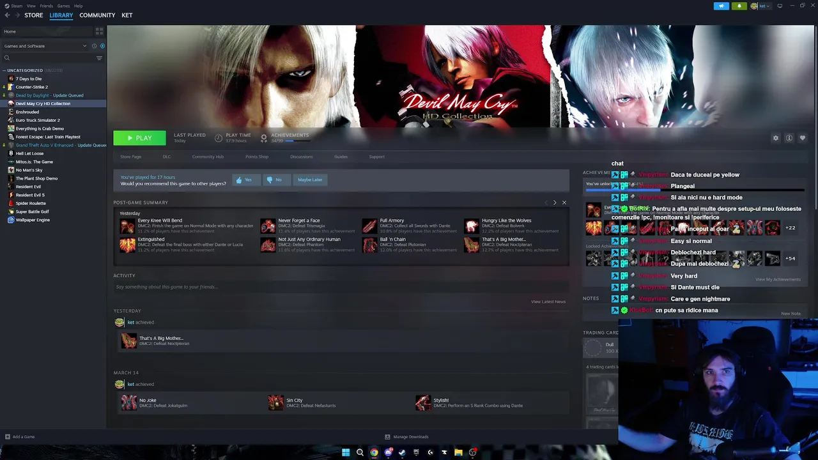The width and height of the screenshot is (818, 460).
Task: Open the Friends menu
Action: 47,6
